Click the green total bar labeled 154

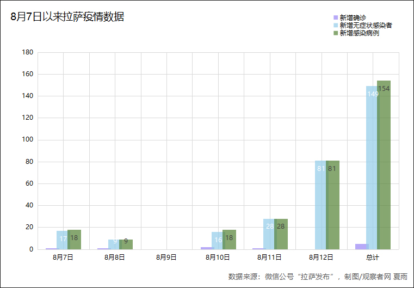pyautogui.click(x=384, y=165)
